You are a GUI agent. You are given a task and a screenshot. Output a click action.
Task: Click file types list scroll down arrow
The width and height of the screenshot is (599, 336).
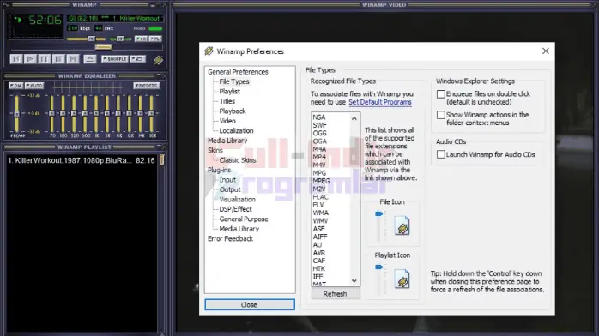354,281
